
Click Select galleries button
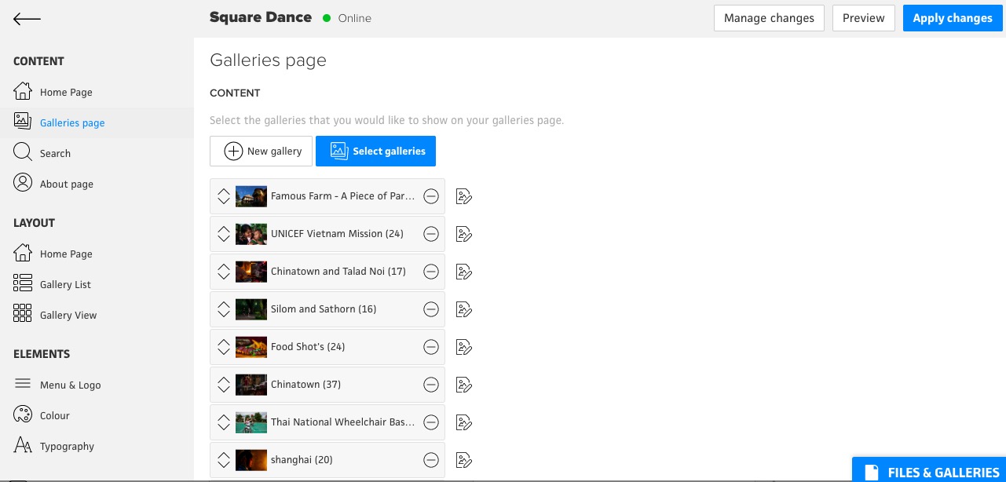[375, 152]
